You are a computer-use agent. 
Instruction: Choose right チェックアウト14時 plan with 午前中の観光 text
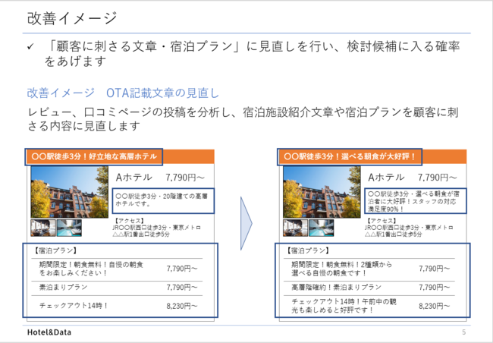coord(372,305)
